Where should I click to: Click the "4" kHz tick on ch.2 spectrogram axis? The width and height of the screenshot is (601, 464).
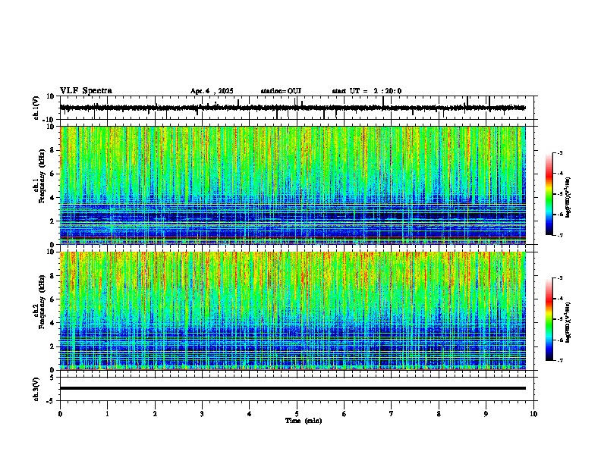[52, 323]
